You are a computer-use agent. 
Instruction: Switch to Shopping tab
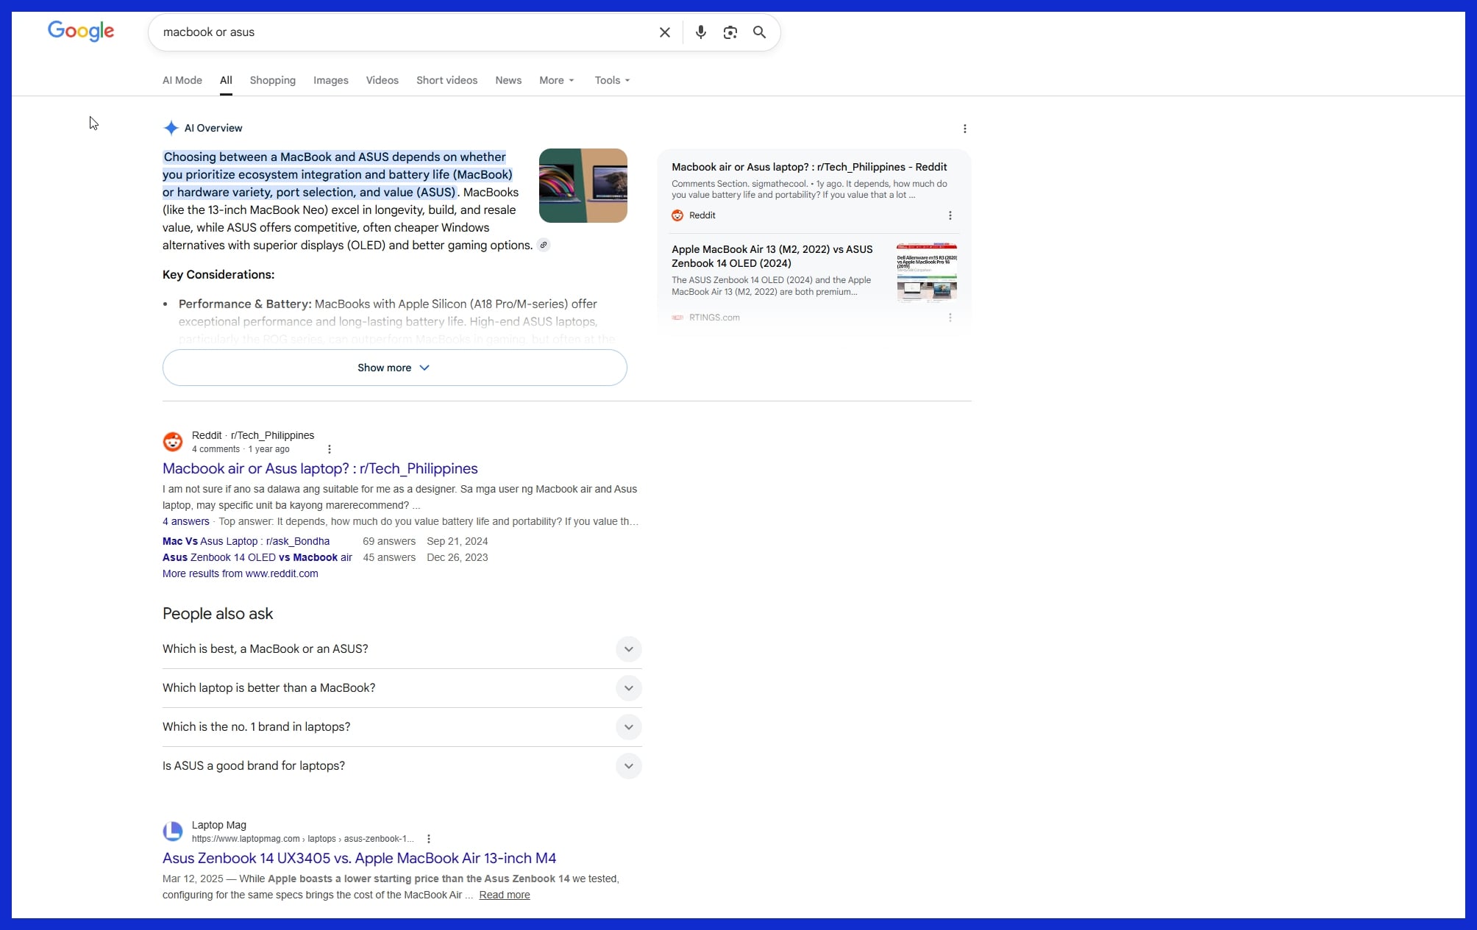click(273, 80)
